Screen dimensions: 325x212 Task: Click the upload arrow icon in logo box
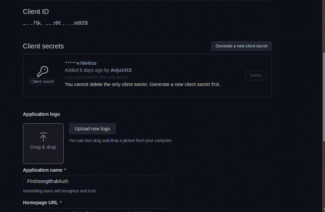(x=43, y=136)
